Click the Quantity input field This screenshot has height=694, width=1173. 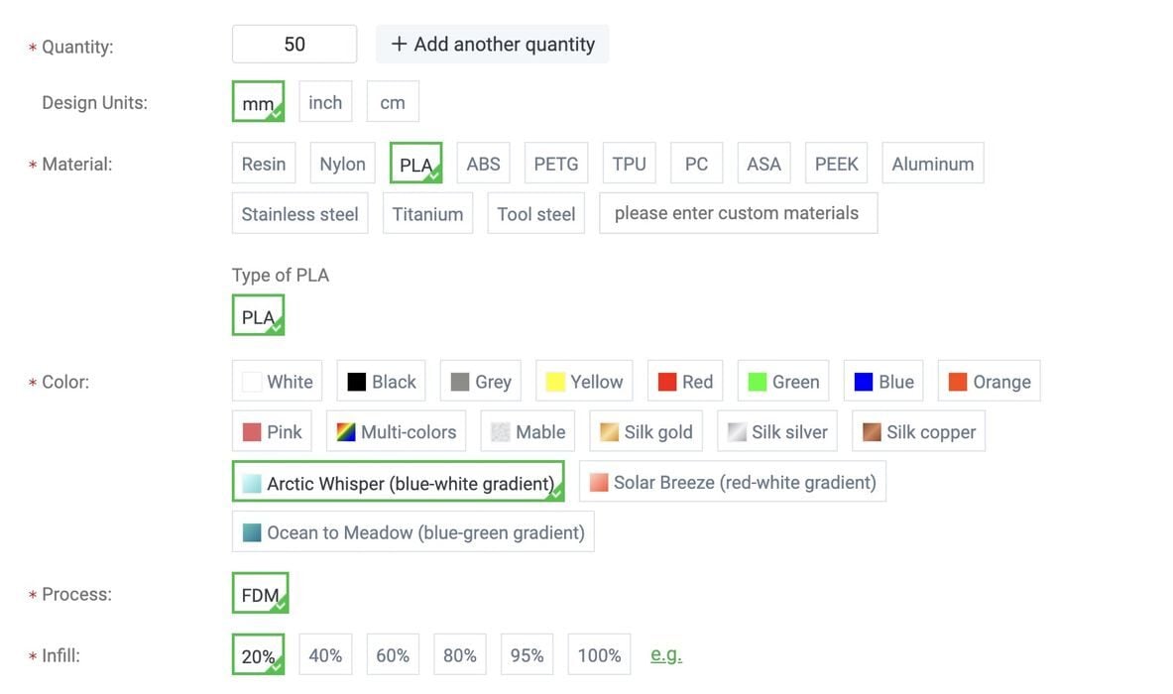294,45
